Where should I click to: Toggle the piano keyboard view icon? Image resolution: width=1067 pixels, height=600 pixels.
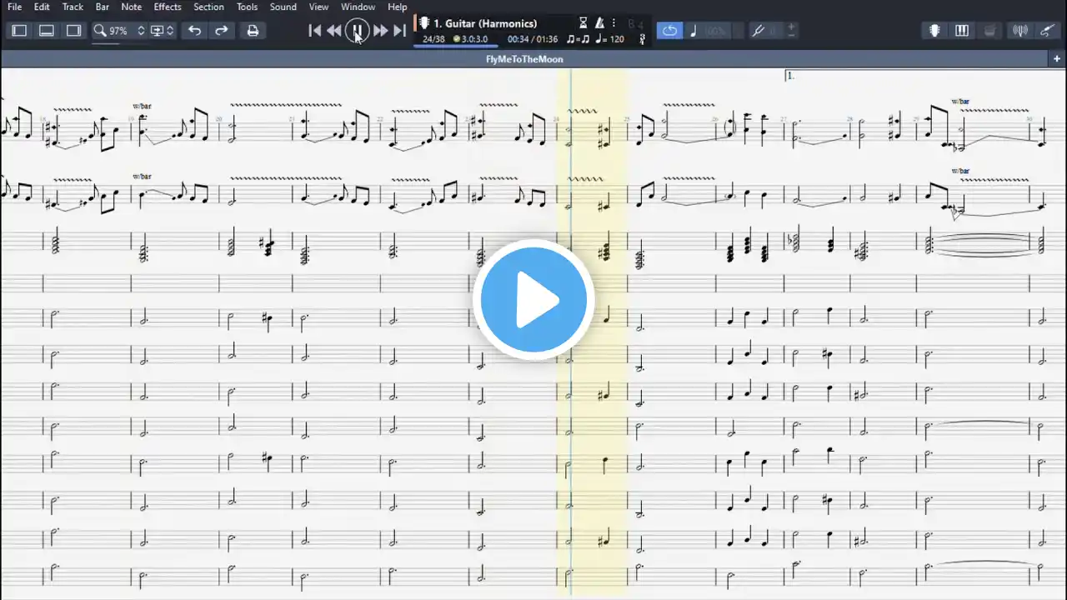point(962,31)
